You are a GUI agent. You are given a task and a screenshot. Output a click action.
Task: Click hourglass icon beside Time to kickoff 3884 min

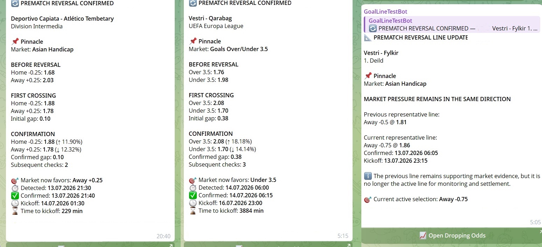[193, 211]
